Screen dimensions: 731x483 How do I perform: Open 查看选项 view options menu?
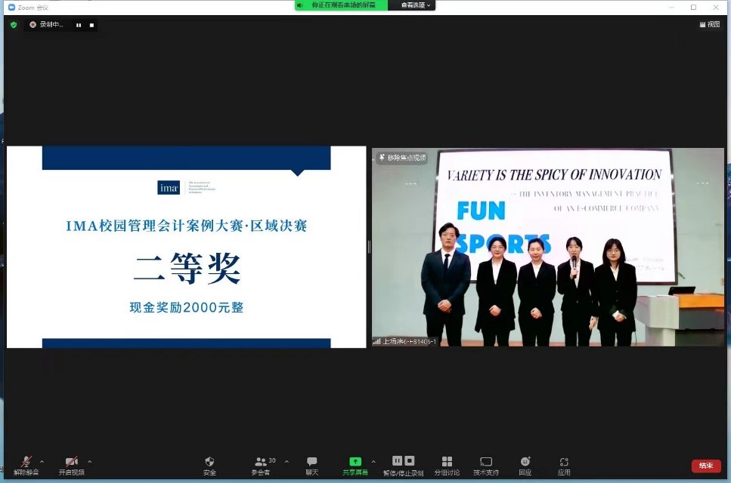416,5
